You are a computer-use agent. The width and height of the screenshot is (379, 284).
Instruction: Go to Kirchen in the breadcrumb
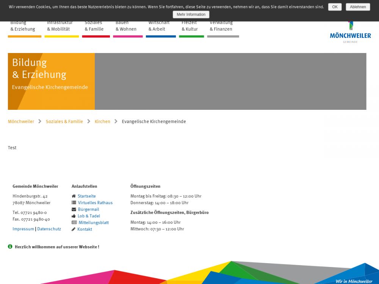(x=102, y=122)
